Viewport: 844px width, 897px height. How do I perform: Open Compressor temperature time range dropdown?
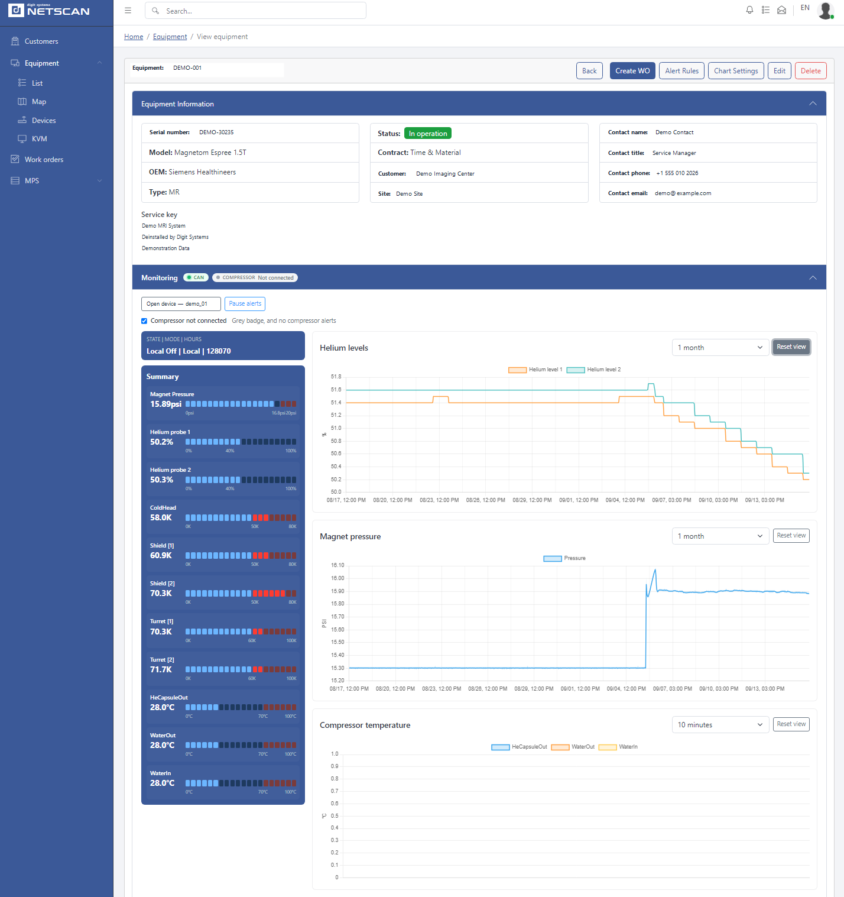720,725
